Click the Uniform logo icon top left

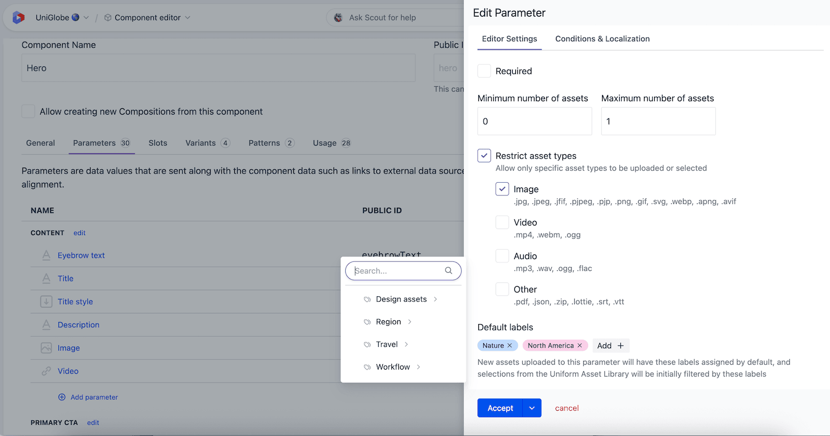[x=17, y=17]
